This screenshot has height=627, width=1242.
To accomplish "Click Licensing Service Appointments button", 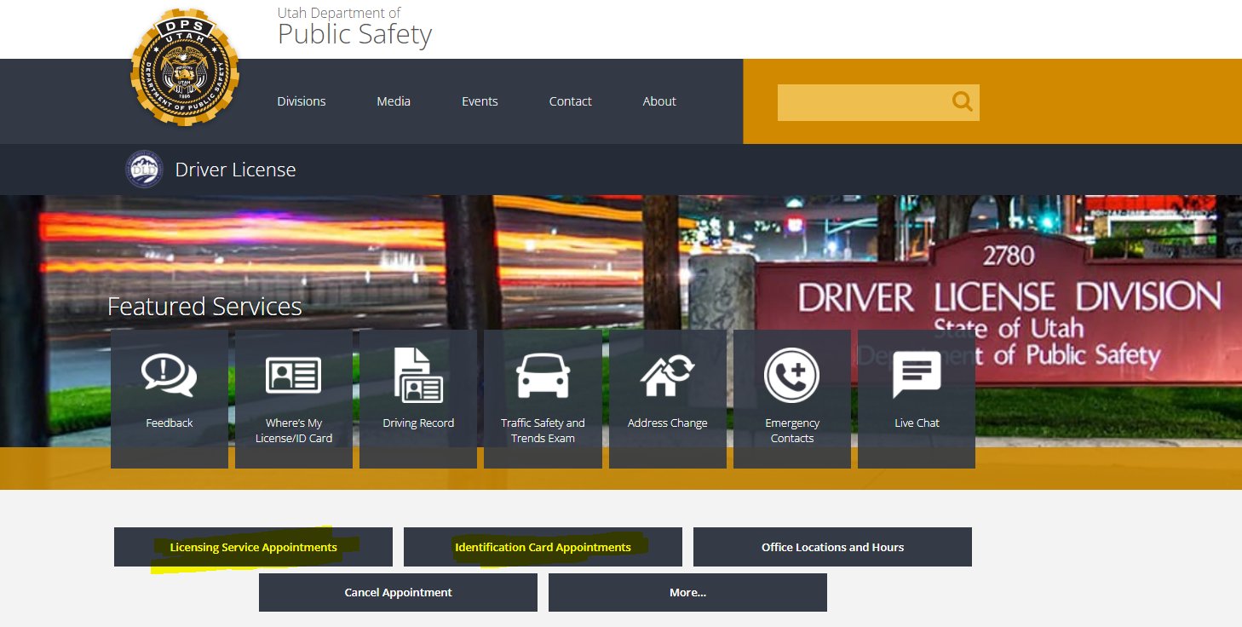I will click(253, 547).
